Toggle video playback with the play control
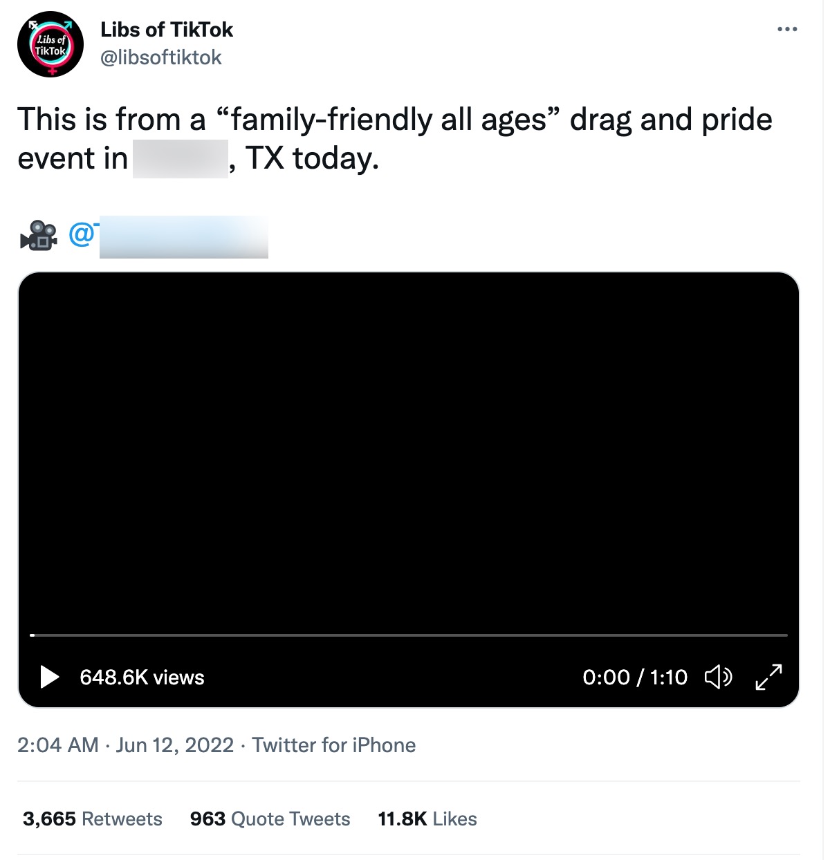 (48, 677)
